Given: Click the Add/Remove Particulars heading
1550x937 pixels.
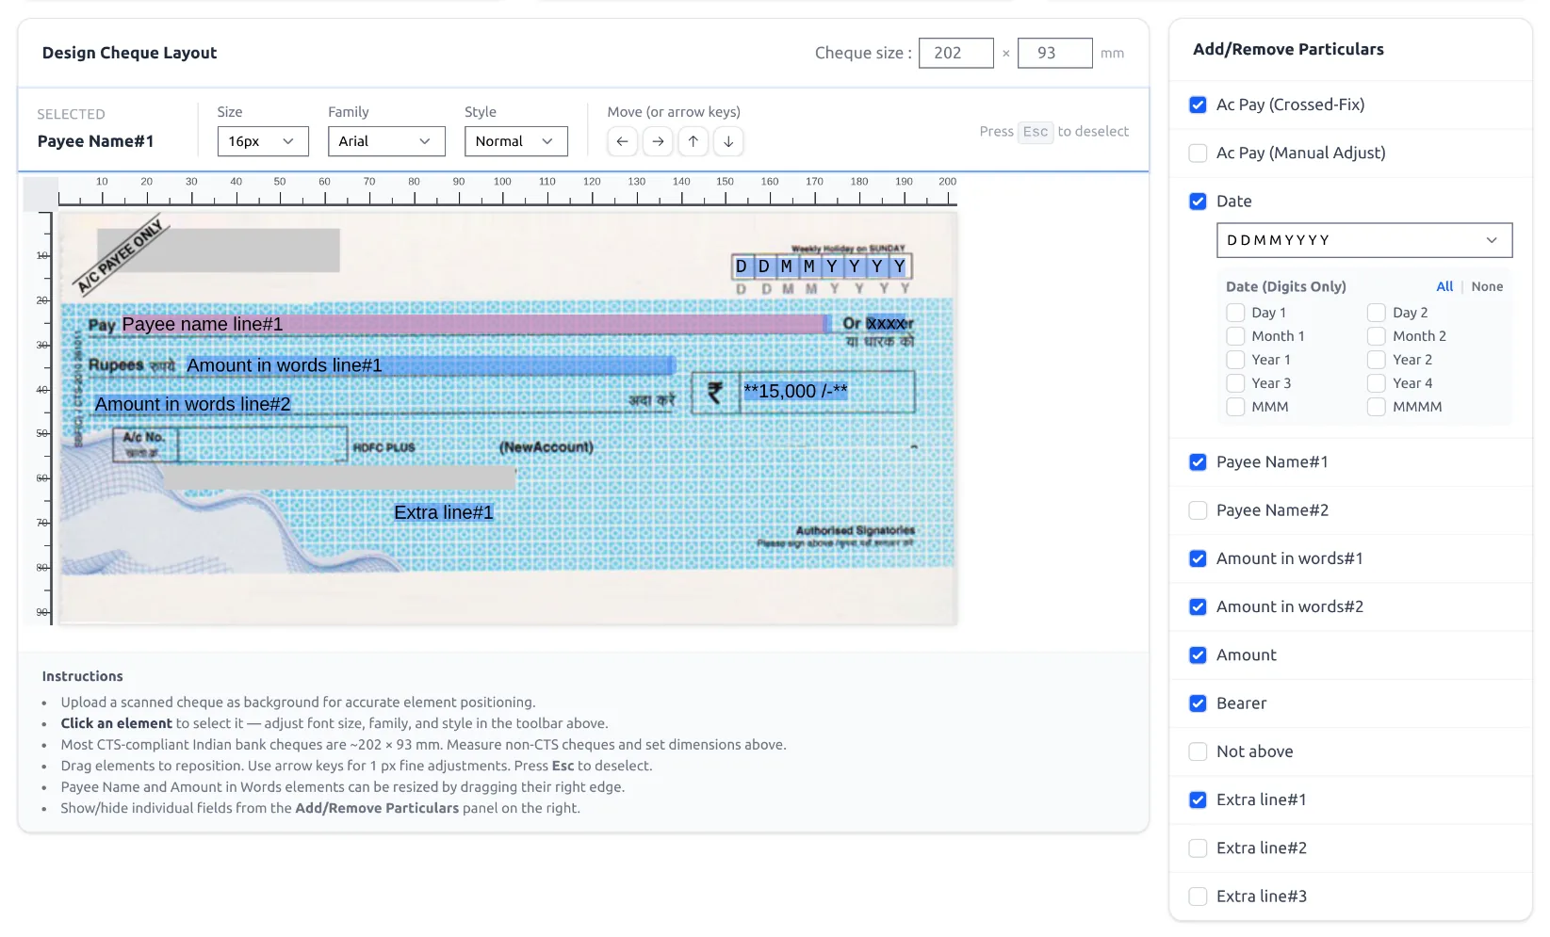Looking at the screenshot, I should click(x=1288, y=49).
